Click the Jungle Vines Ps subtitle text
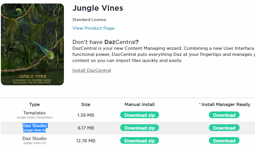This screenshot has width=255, height=149. point(34,130)
